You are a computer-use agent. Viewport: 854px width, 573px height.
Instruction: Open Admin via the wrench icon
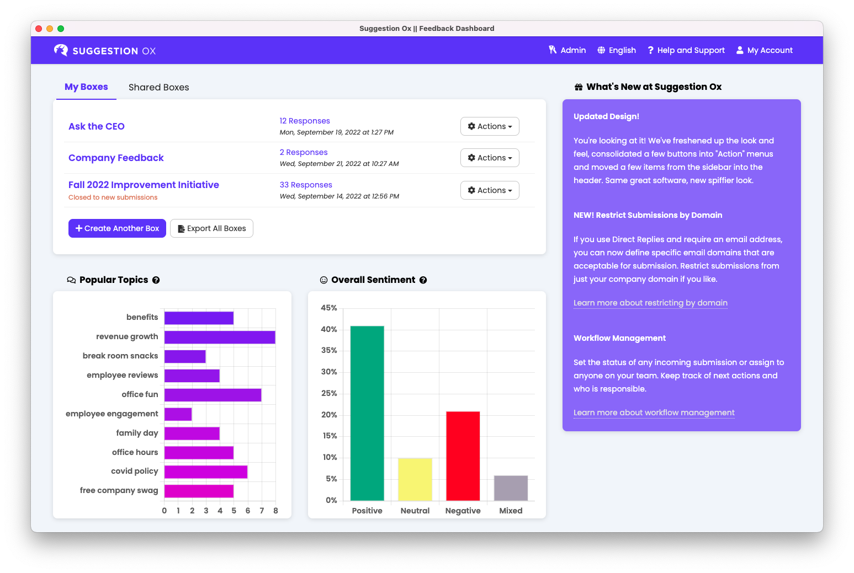point(553,50)
